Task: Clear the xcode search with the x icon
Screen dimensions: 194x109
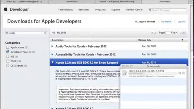Action: coord(45,33)
